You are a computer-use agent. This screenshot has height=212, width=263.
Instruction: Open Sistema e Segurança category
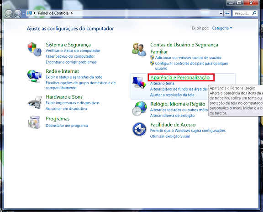(x=68, y=45)
